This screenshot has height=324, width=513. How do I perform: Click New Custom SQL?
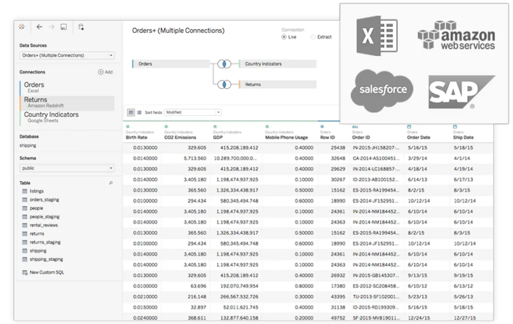[46, 272]
